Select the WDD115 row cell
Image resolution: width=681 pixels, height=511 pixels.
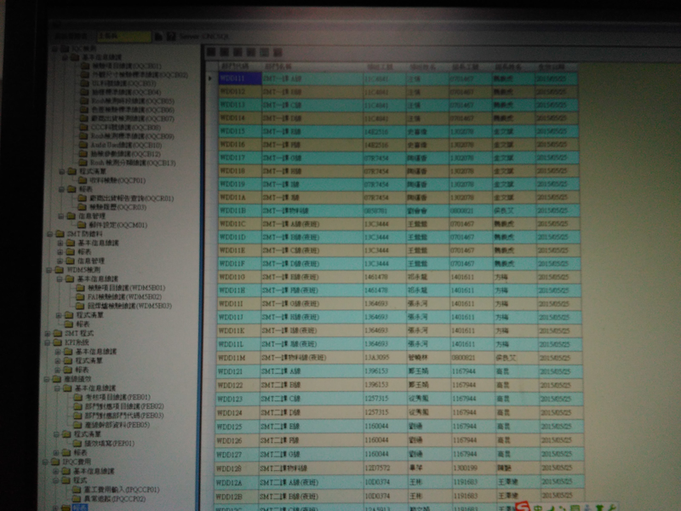232,131
